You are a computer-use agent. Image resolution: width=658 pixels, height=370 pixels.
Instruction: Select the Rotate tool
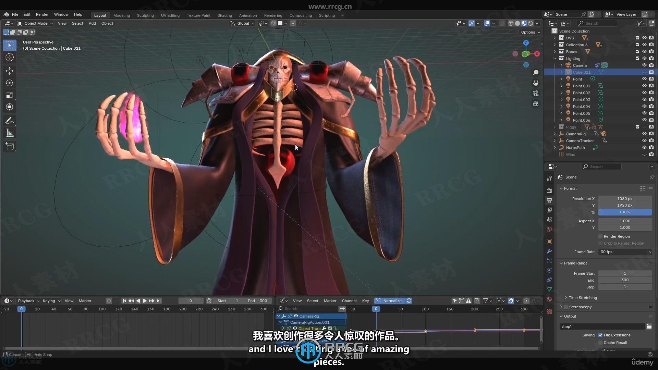(10, 83)
